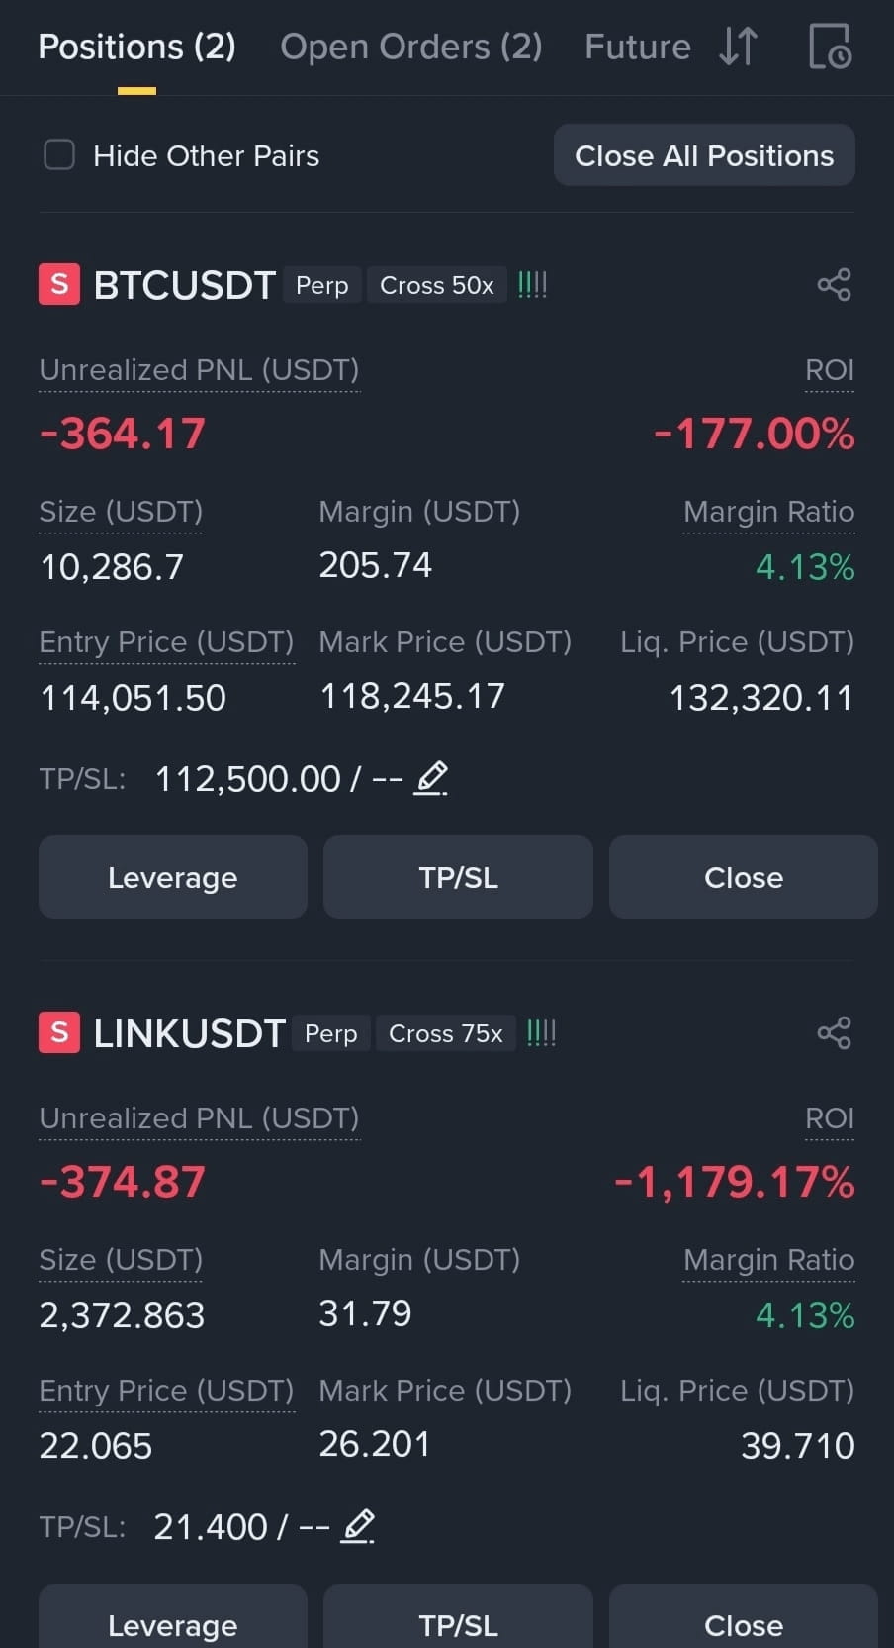
Task: Switch to Open Orders (2) tab
Action: (x=411, y=47)
